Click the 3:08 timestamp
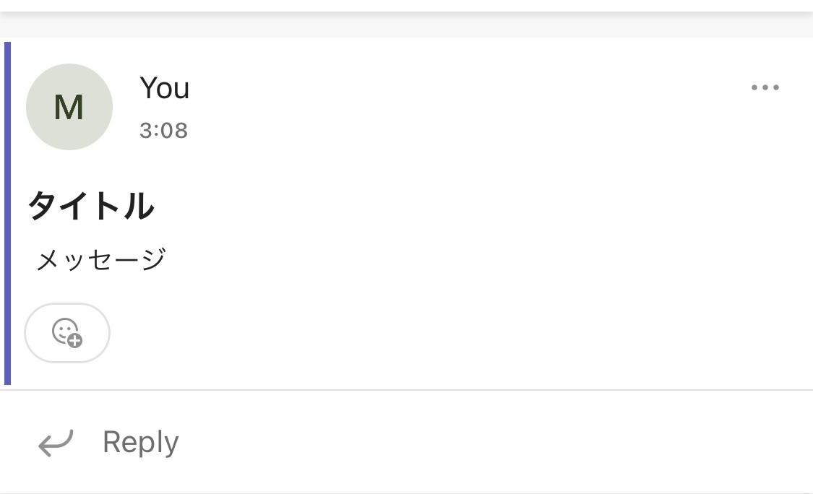Screen dimensions: 813x494 [x=163, y=131]
